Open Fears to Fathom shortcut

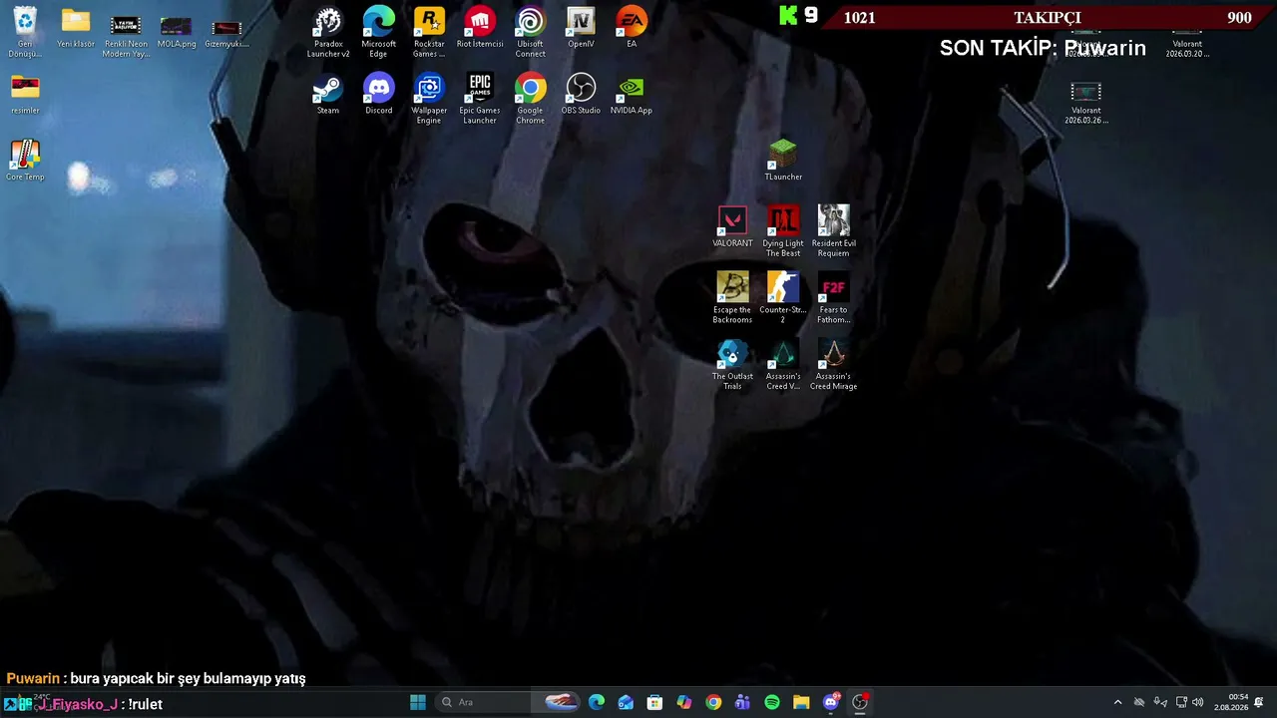tap(833, 298)
